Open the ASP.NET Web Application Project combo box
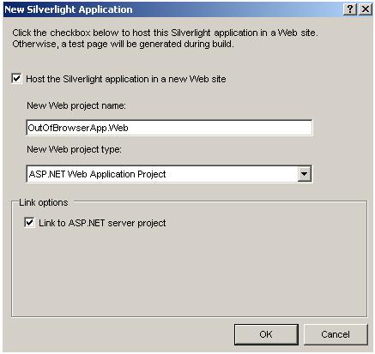This screenshot has width=375, height=354. (169, 174)
